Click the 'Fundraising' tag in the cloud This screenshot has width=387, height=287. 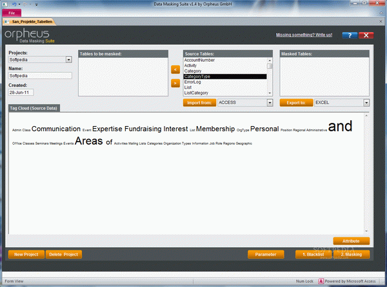pyautogui.click(x=143, y=129)
